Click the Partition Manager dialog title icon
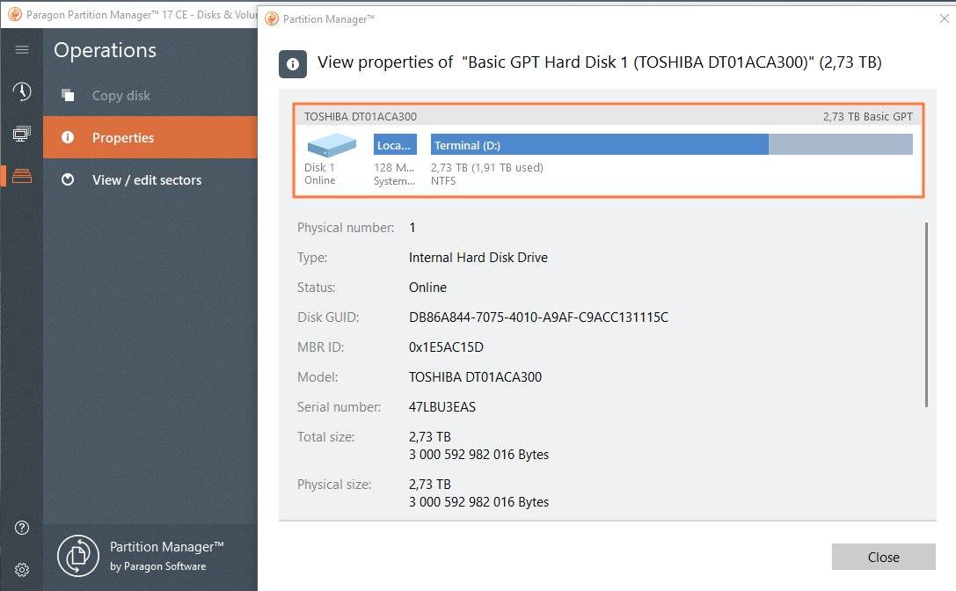The width and height of the screenshot is (956, 591). pos(272,18)
